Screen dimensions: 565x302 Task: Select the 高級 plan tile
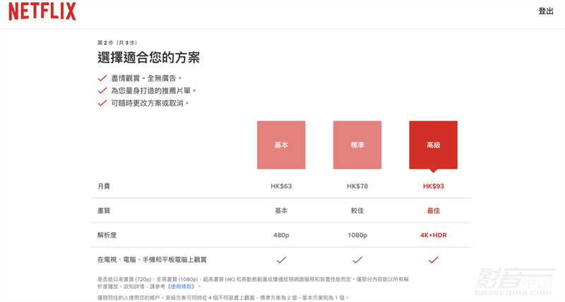(433, 145)
